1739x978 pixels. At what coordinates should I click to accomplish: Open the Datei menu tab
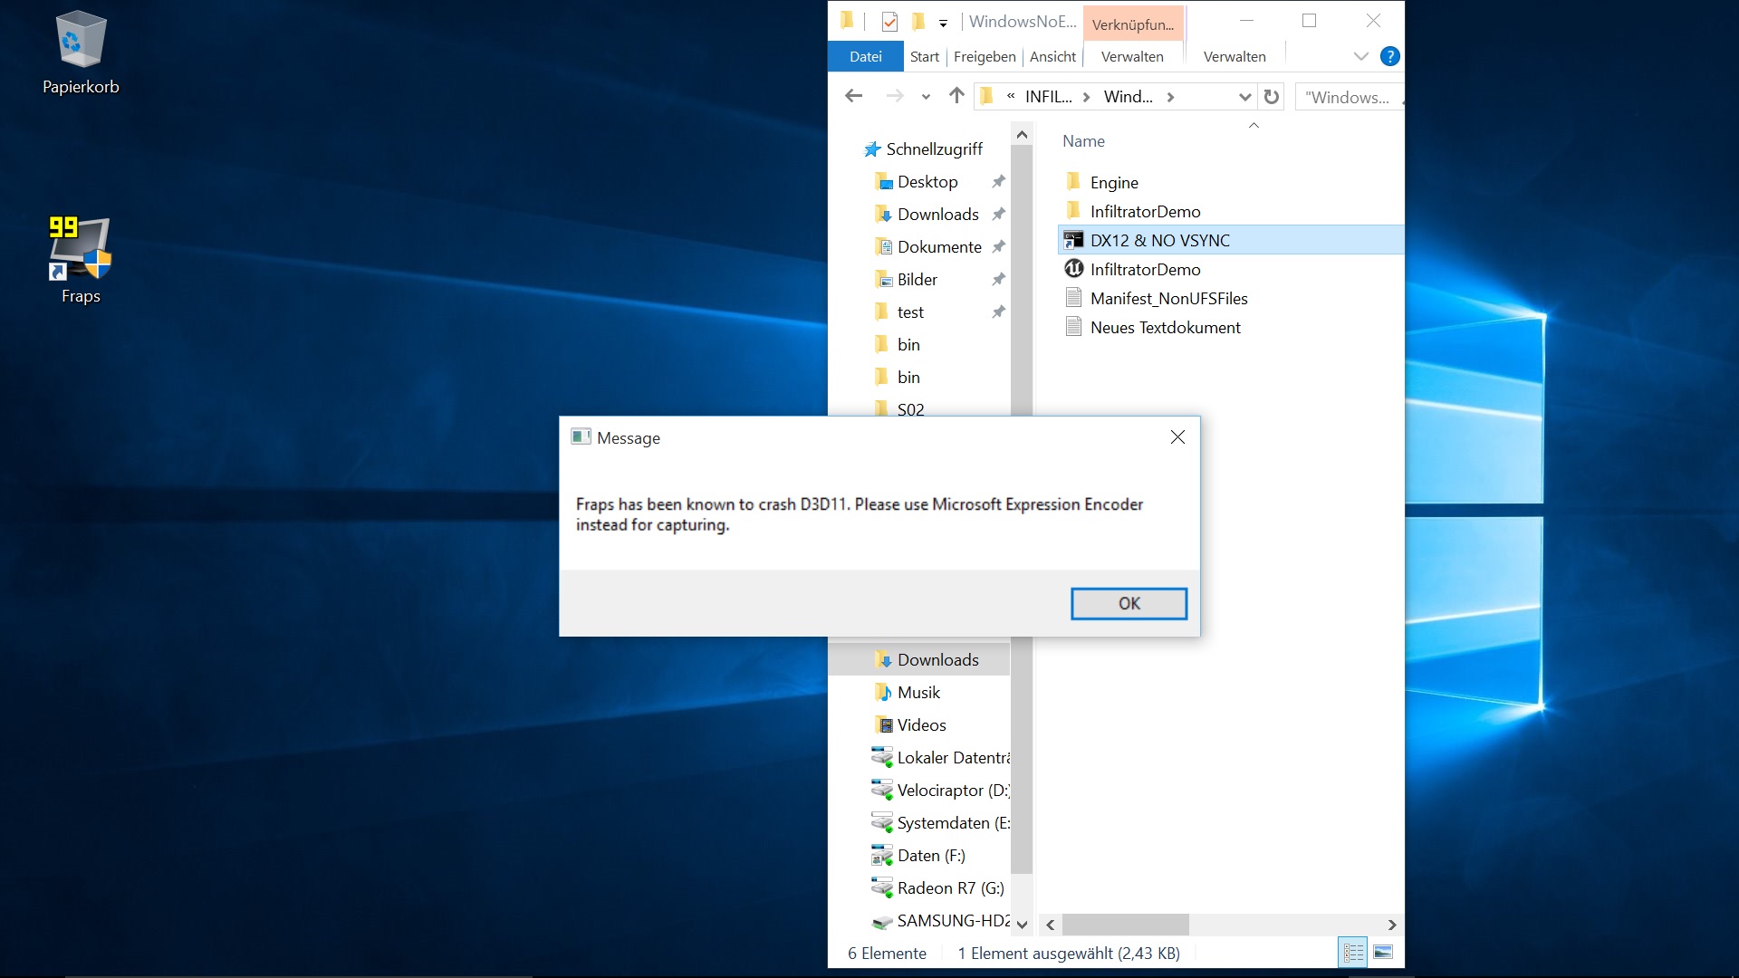[865, 56]
